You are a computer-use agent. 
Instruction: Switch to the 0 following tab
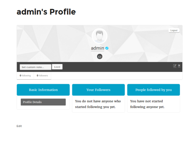pos(25,76)
